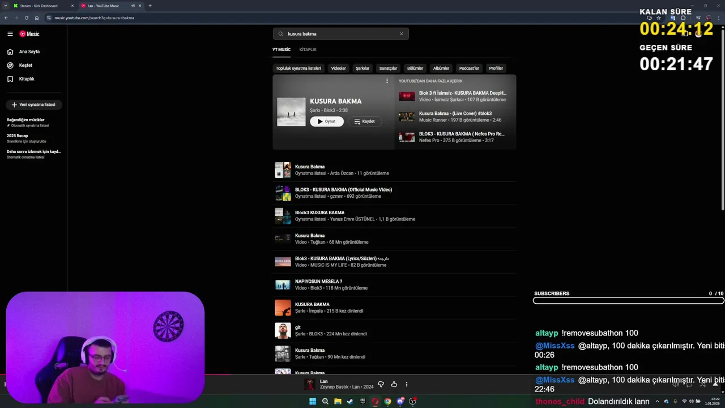The image size is (725, 408).
Task: Open the 2025 Recap playlist
Action: [x=33, y=138]
